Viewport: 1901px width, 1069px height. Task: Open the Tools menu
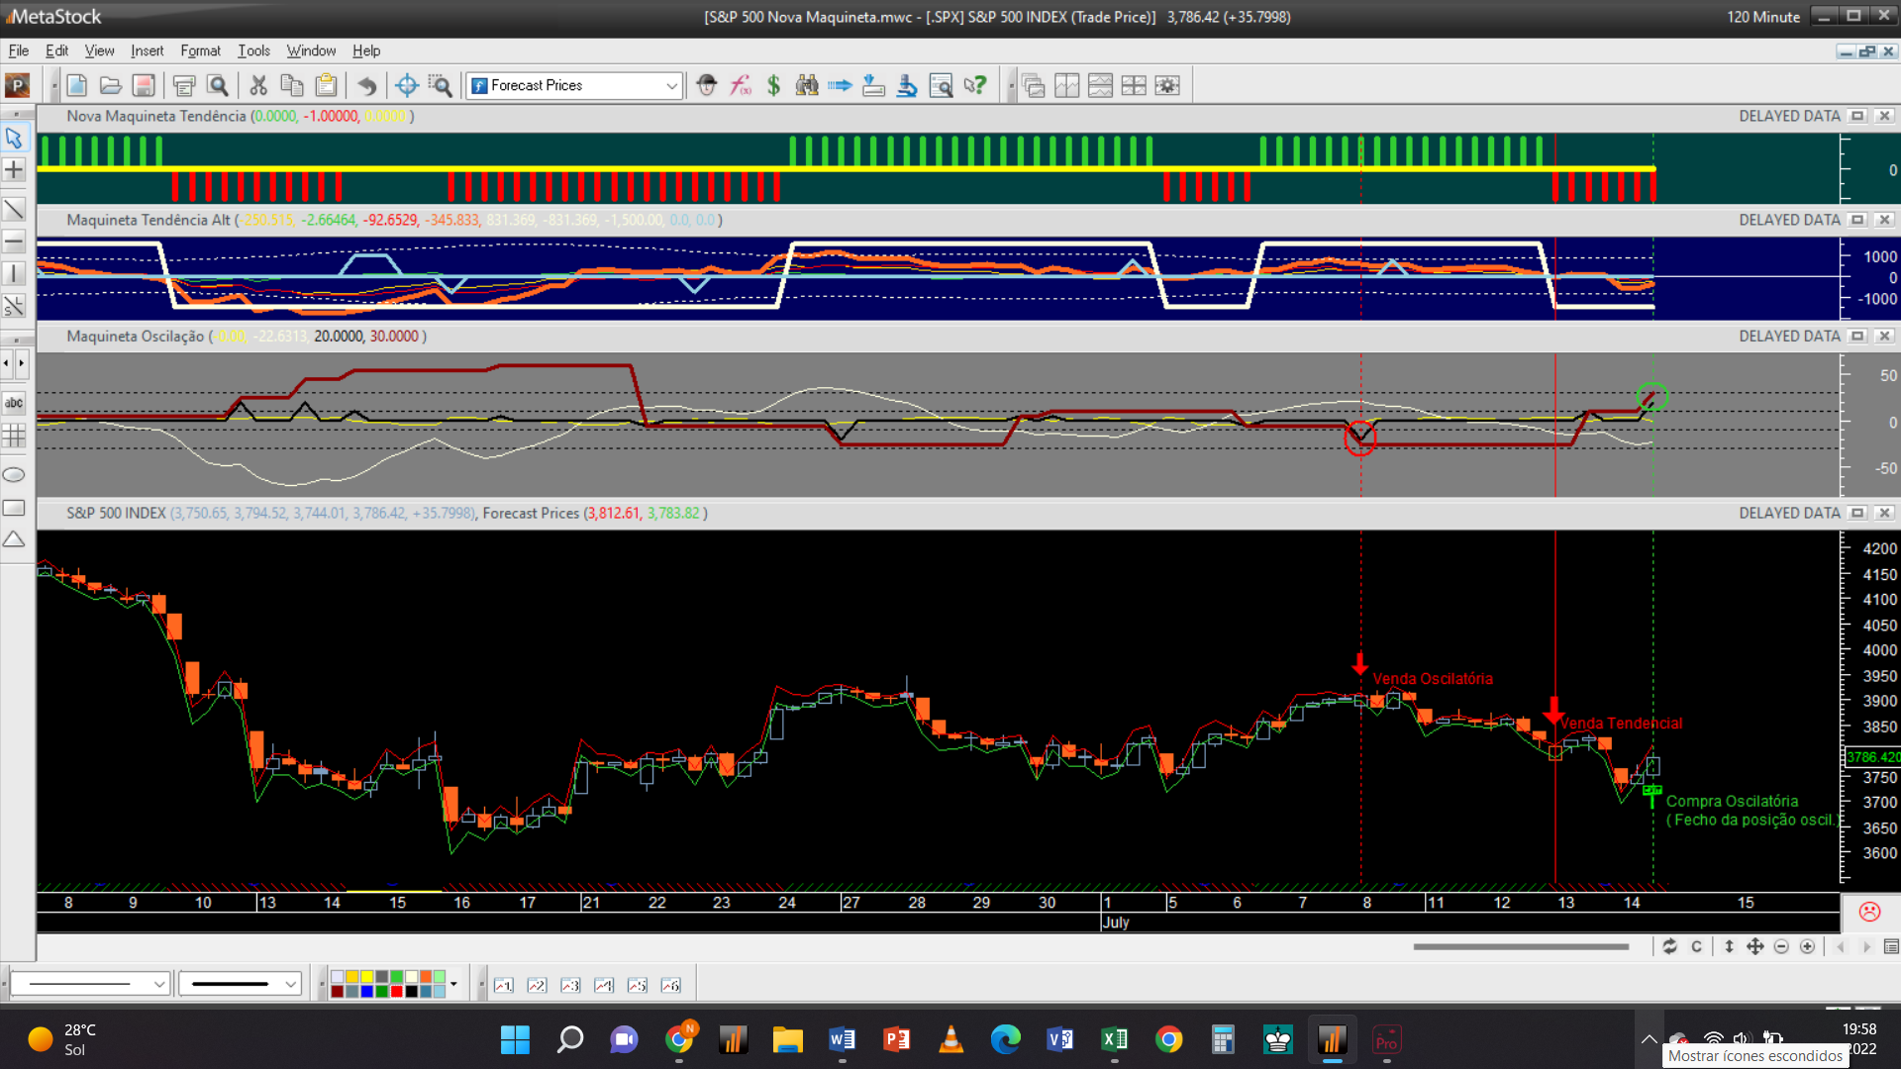pyautogui.click(x=253, y=50)
